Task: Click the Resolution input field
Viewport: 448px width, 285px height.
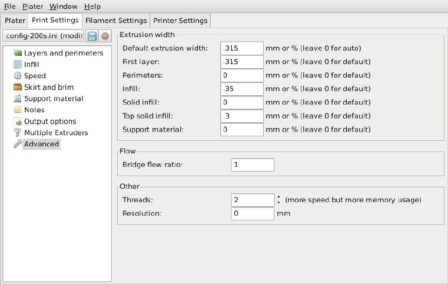Action: (x=253, y=214)
